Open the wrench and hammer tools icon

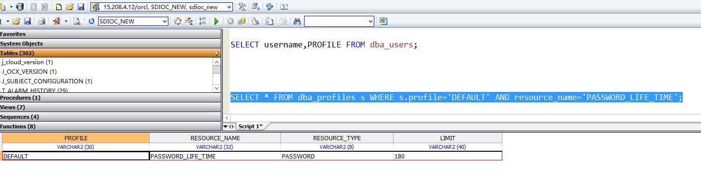(x=242, y=7)
